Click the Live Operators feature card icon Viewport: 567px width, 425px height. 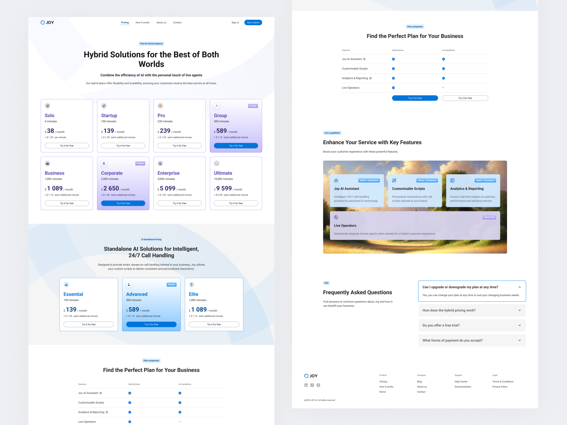(336, 217)
